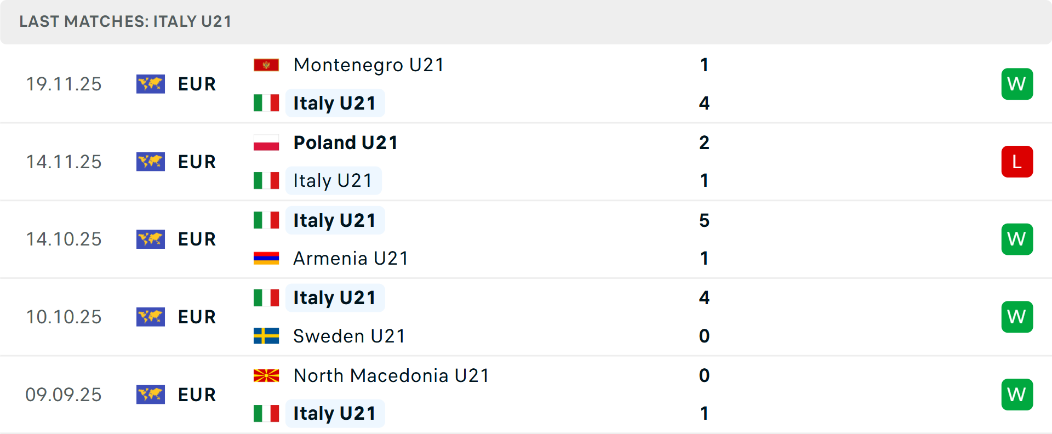Screen dimensions: 1052x434
Task: Expand the 10.10.25 Sweden match row
Action: (526, 317)
